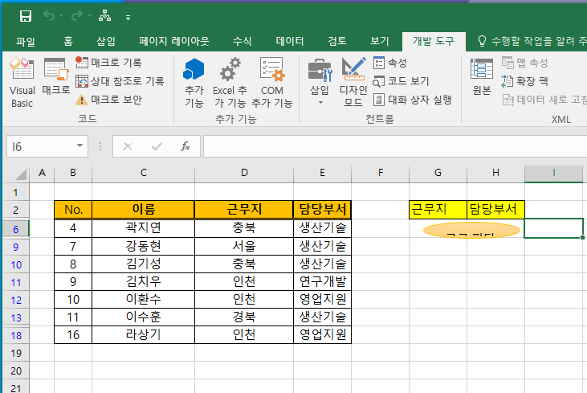Viewport: 587px width, 393px height.
Task: Click the 확장 팩 button
Action: tap(525, 81)
